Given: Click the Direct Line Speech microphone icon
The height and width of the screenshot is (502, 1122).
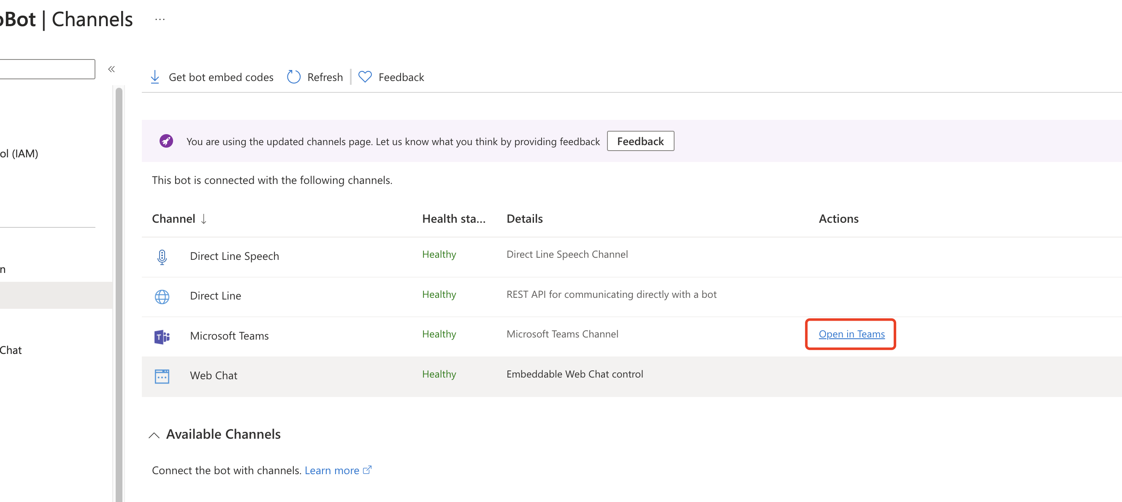Looking at the screenshot, I should 162,257.
